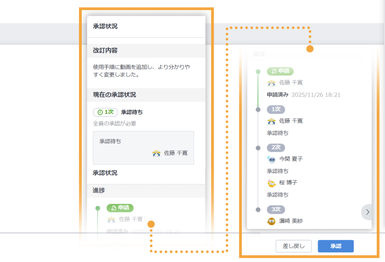Click green 申請 badge in right panel
The height and width of the screenshot is (262, 385).
[x=280, y=71]
